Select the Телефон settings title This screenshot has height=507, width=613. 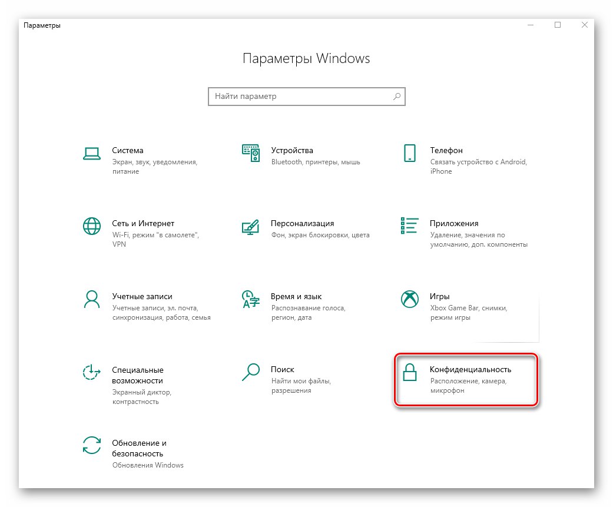tap(446, 150)
